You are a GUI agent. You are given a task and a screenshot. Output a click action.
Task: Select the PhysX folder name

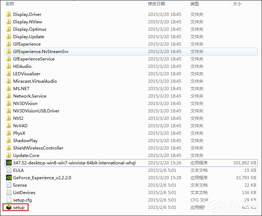click(19, 133)
